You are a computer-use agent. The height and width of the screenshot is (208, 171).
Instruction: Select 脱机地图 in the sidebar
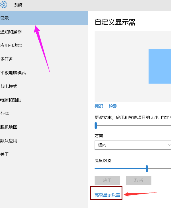pos(9,127)
